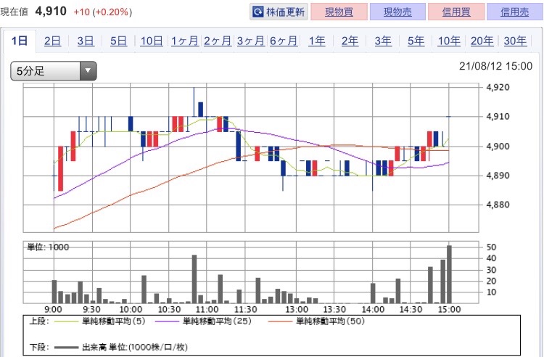Show the 6ヶ月 chart period
Viewport: 544px width, 357px height.
tap(284, 41)
